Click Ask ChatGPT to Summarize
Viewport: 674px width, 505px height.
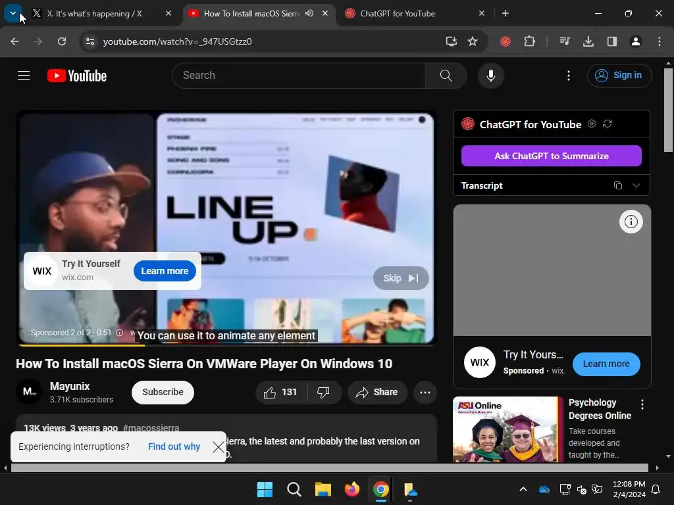click(x=552, y=156)
